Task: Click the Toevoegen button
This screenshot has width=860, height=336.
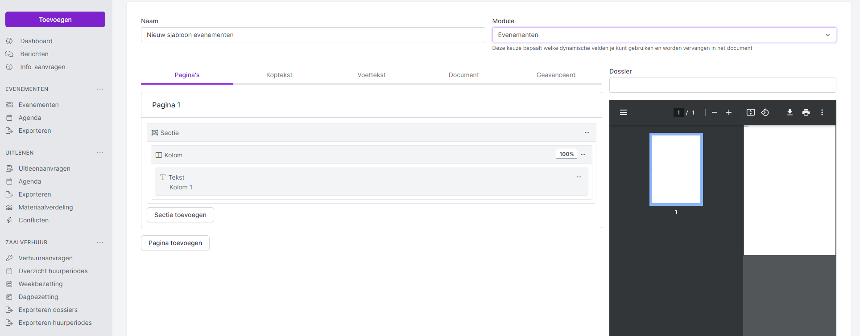Action: click(x=55, y=20)
